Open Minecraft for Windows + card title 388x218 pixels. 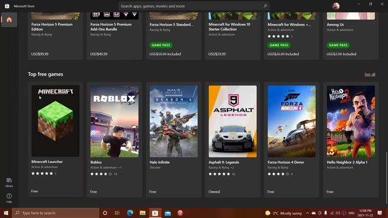pos(289,24)
